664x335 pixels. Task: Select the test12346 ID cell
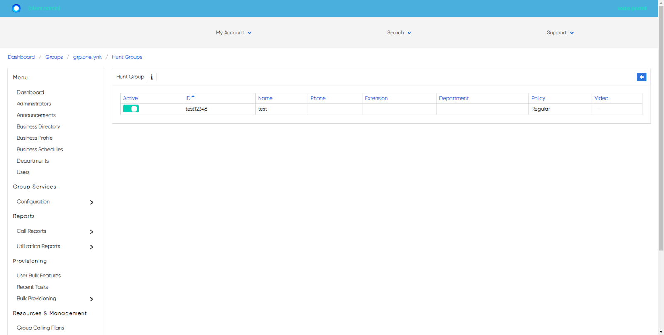[219, 109]
